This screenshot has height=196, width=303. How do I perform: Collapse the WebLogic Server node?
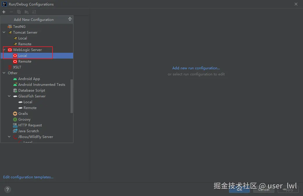click(x=4, y=50)
